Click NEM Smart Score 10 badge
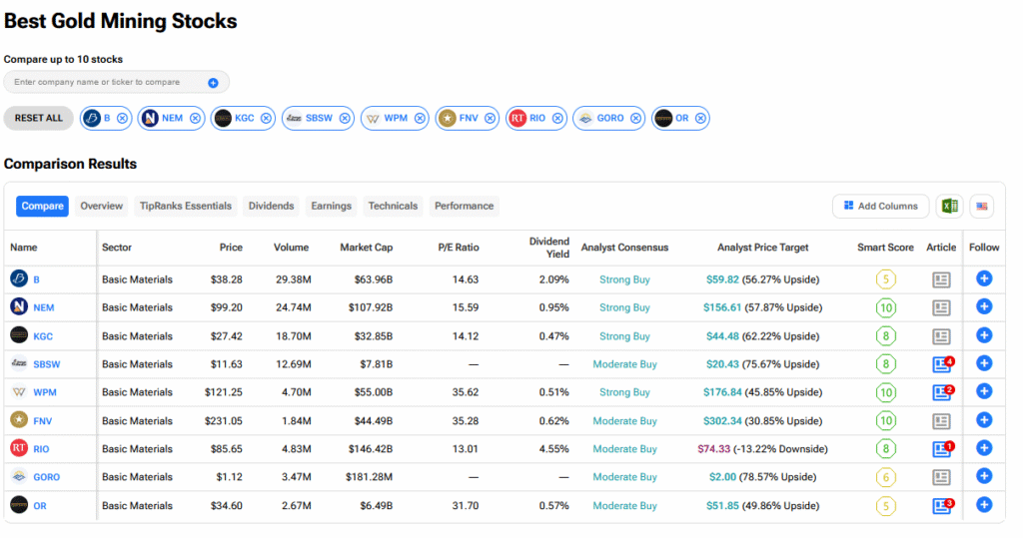The image size is (1023, 538). tap(886, 307)
